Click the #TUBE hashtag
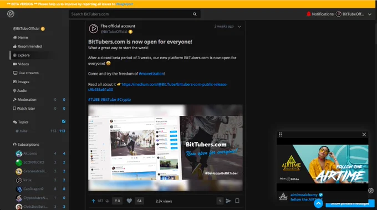 point(94,100)
